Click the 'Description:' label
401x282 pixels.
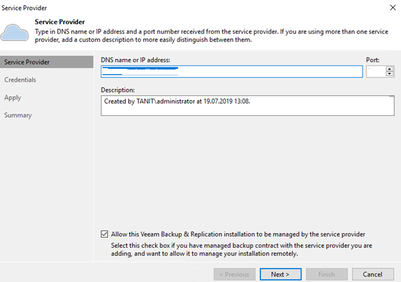click(x=118, y=90)
